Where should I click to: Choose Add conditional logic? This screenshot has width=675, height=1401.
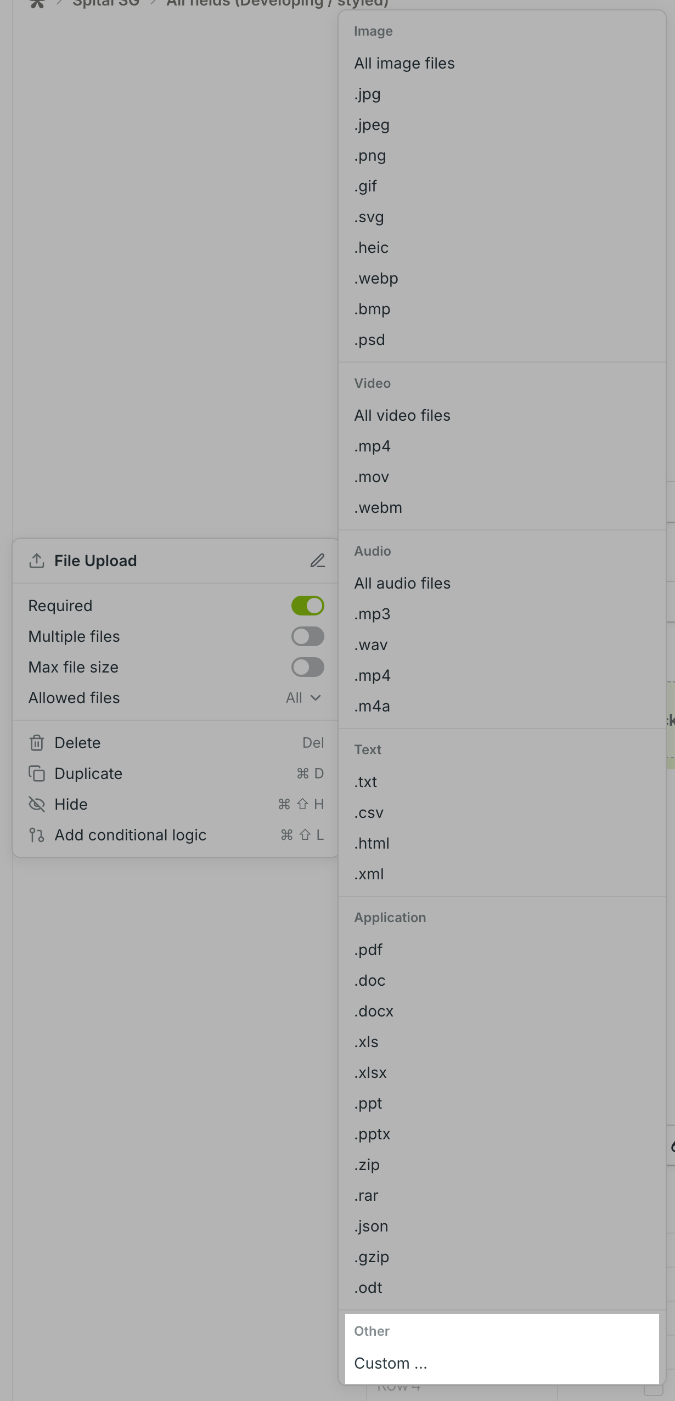tap(176, 835)
